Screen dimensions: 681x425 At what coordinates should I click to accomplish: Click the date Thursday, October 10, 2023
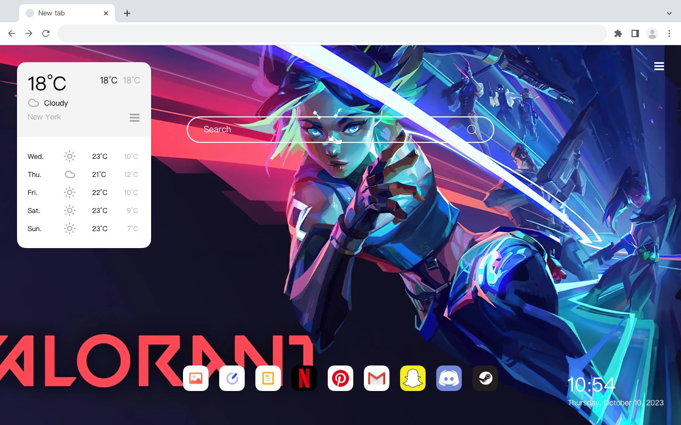616,403
